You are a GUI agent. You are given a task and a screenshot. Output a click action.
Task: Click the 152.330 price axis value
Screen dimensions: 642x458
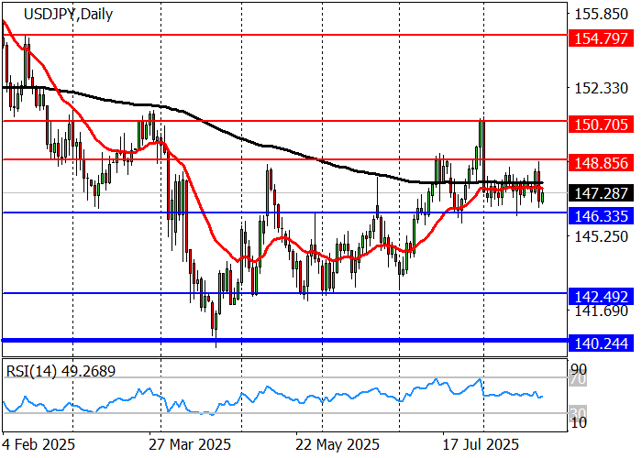(601, 88)
